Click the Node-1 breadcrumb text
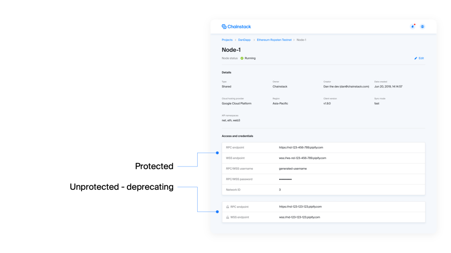451x253 pixels. pyautogui.click(x=301, y=40)
